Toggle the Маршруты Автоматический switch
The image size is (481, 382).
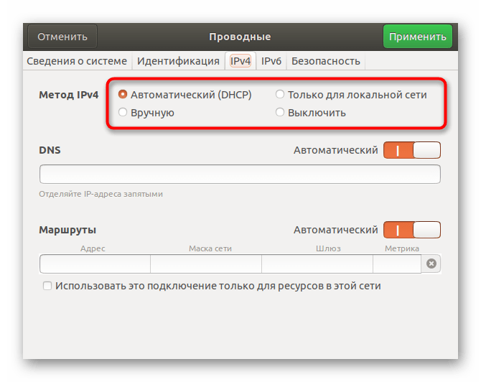[412, 230]
